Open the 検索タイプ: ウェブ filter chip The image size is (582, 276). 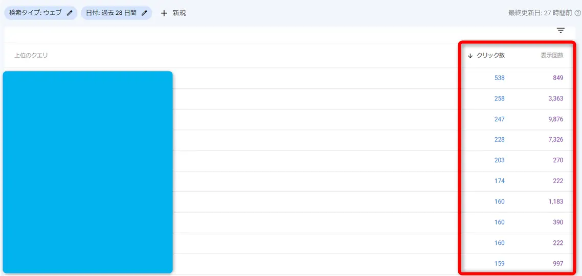point(35,13)
